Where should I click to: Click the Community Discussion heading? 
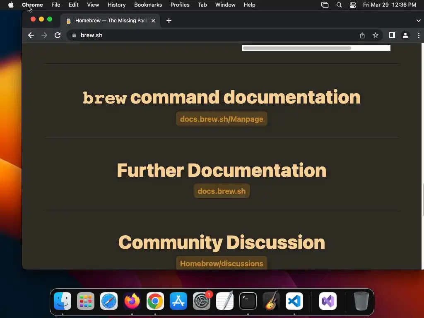click(x=222, y=243)
